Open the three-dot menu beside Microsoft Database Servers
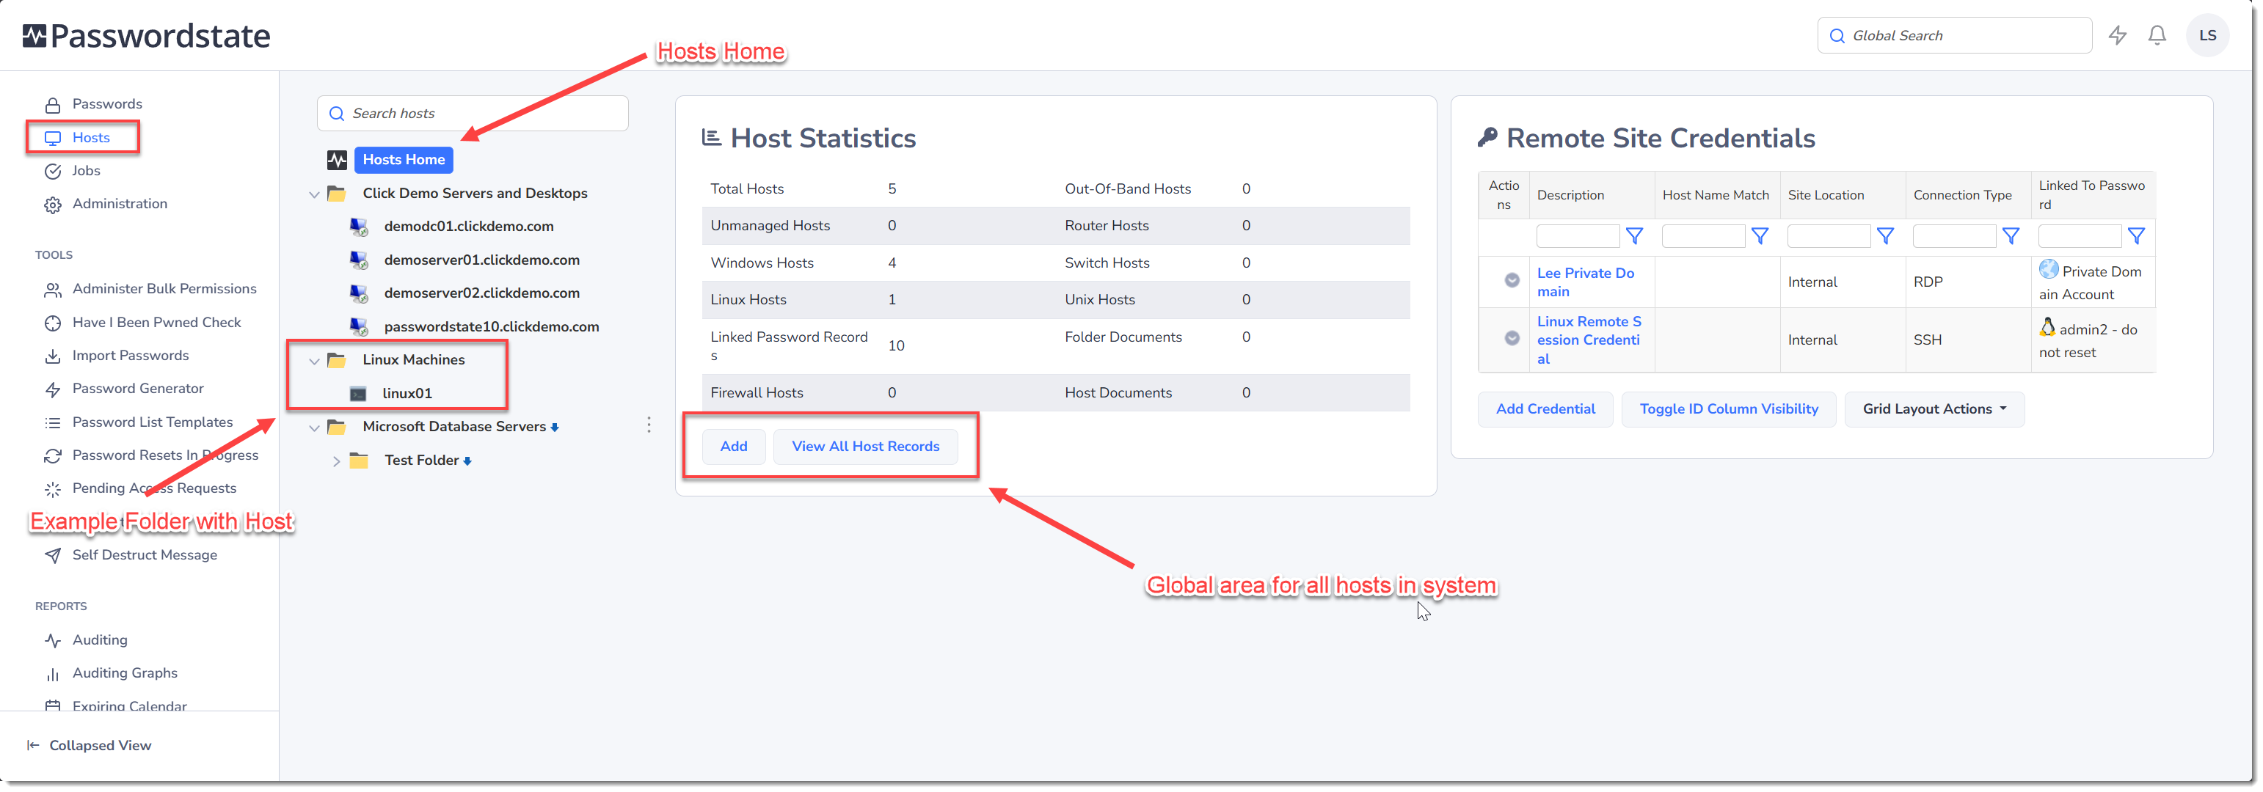2263x792 pixels. click(649, 425)
